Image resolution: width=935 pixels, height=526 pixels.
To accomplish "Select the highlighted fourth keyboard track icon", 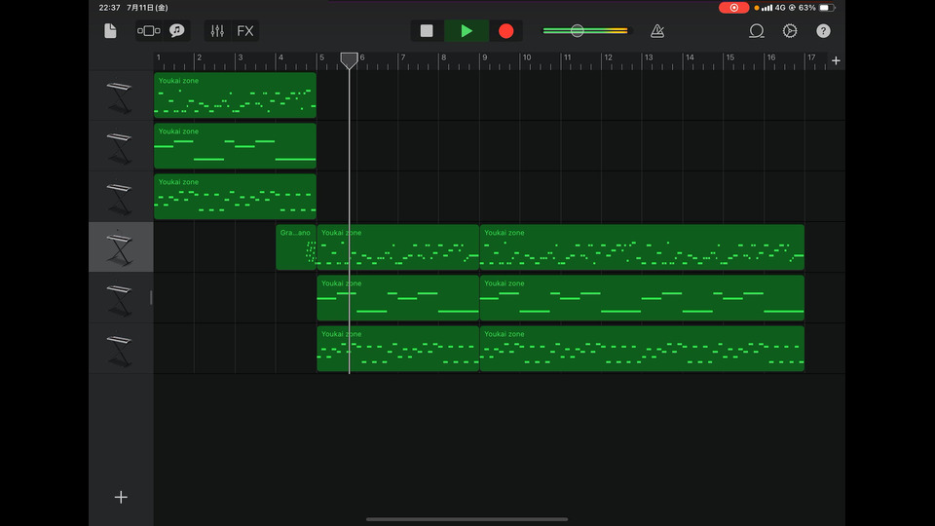I will point(120,247).
